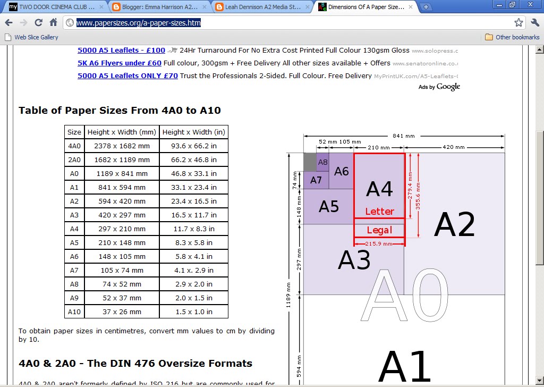Switch to TWO DOOR CINEMA CLUB tab

[55, 6]
